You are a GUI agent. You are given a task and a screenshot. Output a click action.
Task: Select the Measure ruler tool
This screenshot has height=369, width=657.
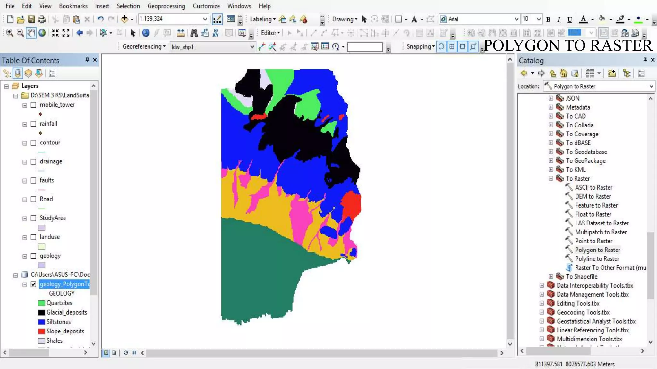pyautogui.click(x=181, y=33)
